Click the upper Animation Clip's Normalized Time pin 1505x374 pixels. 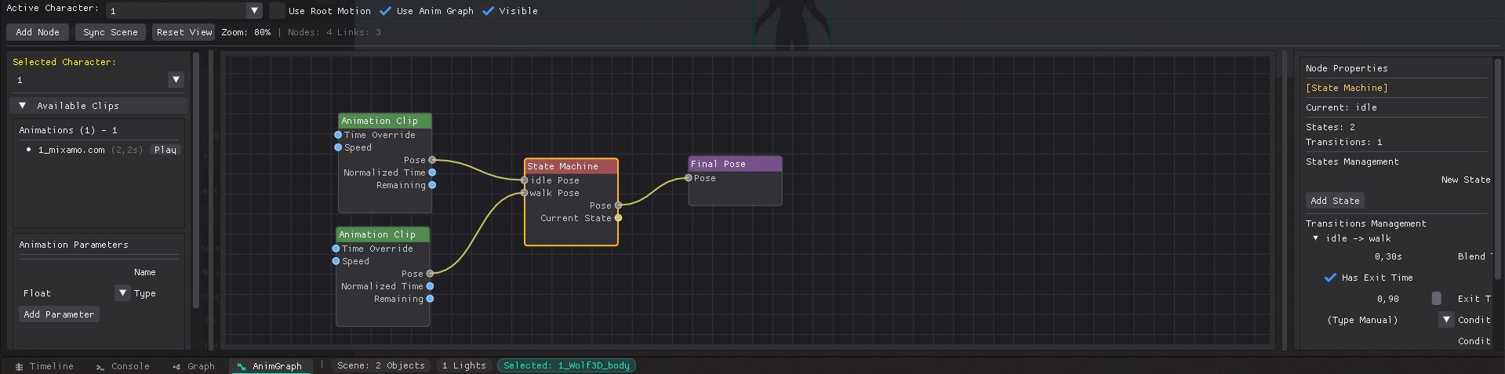click(x=432, y=172)
